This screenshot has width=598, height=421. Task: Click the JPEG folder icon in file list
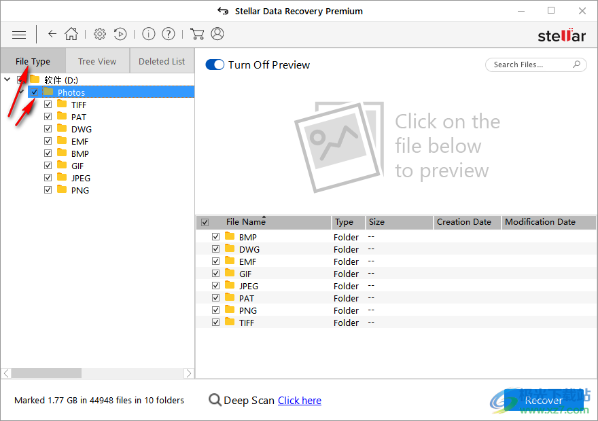coord(230,285)
